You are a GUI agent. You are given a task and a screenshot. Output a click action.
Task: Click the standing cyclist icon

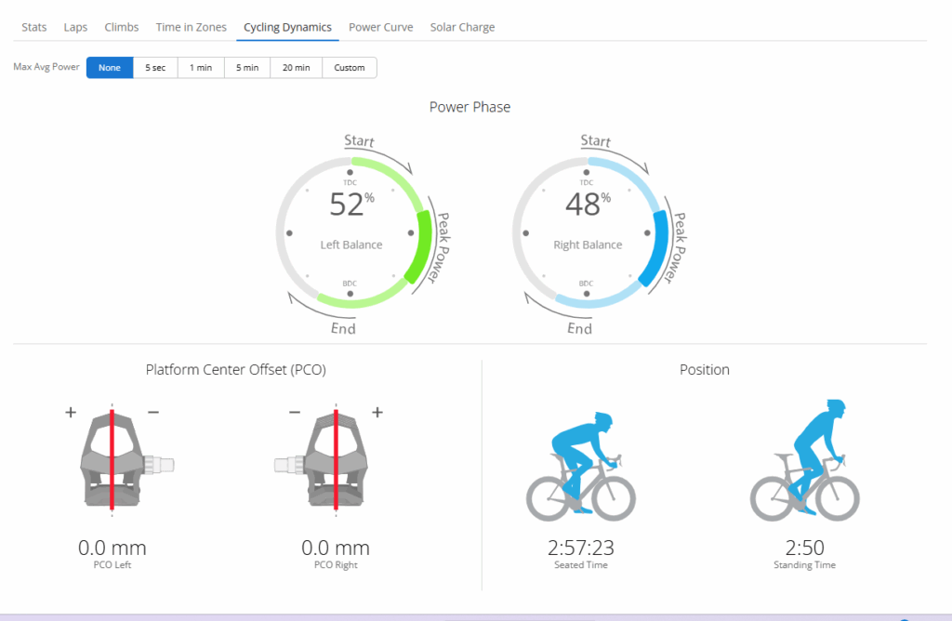pos(805,460)
